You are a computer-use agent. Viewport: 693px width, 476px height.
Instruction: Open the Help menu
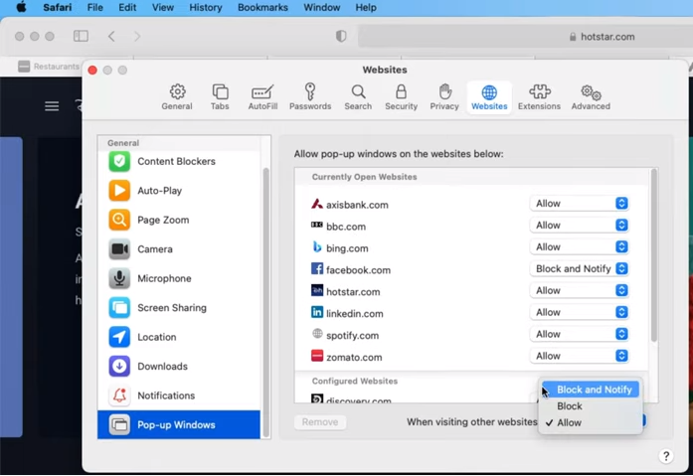coord(366,8)
